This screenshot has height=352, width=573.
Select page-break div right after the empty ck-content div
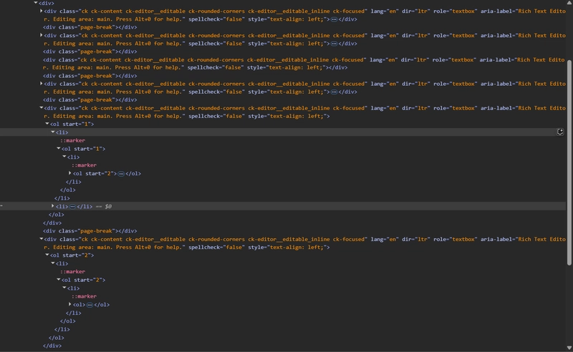(90, 76)
